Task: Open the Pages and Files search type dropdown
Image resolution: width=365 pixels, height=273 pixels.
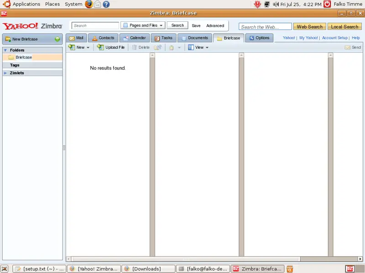Action: [143, 25]
